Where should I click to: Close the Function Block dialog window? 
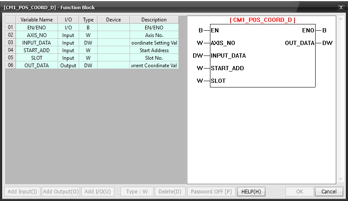coord(341,7)
